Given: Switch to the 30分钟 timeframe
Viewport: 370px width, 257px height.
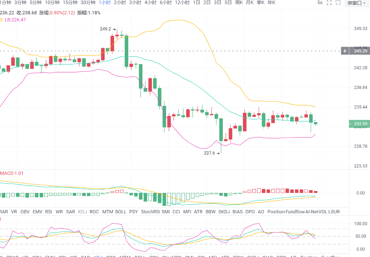Looking at the screenshot, I should click(88, 3).
